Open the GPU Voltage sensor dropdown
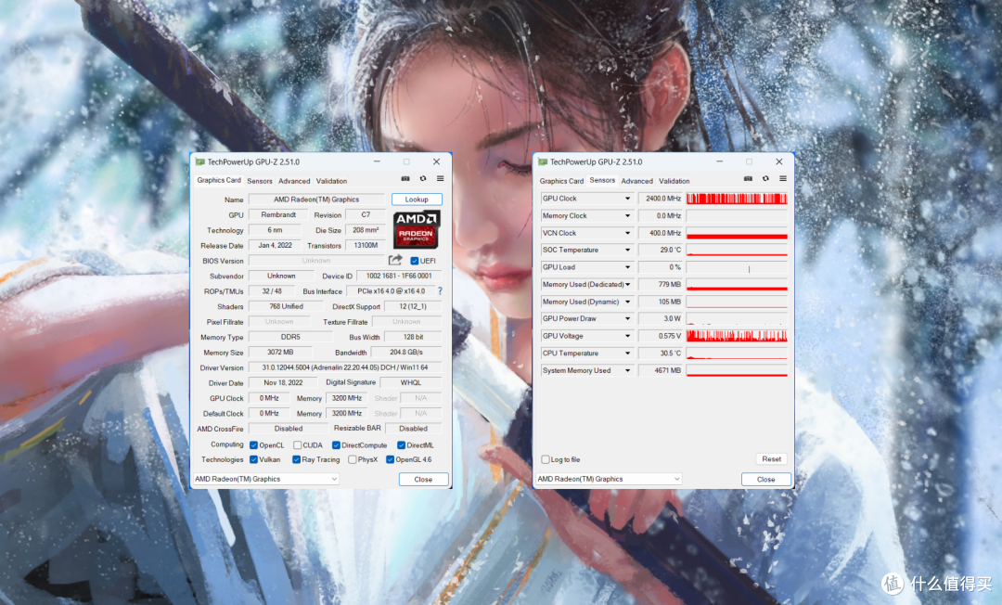 click(627, 336)
